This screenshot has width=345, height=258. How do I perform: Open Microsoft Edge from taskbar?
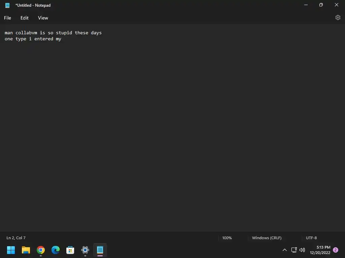pos(56,250)
